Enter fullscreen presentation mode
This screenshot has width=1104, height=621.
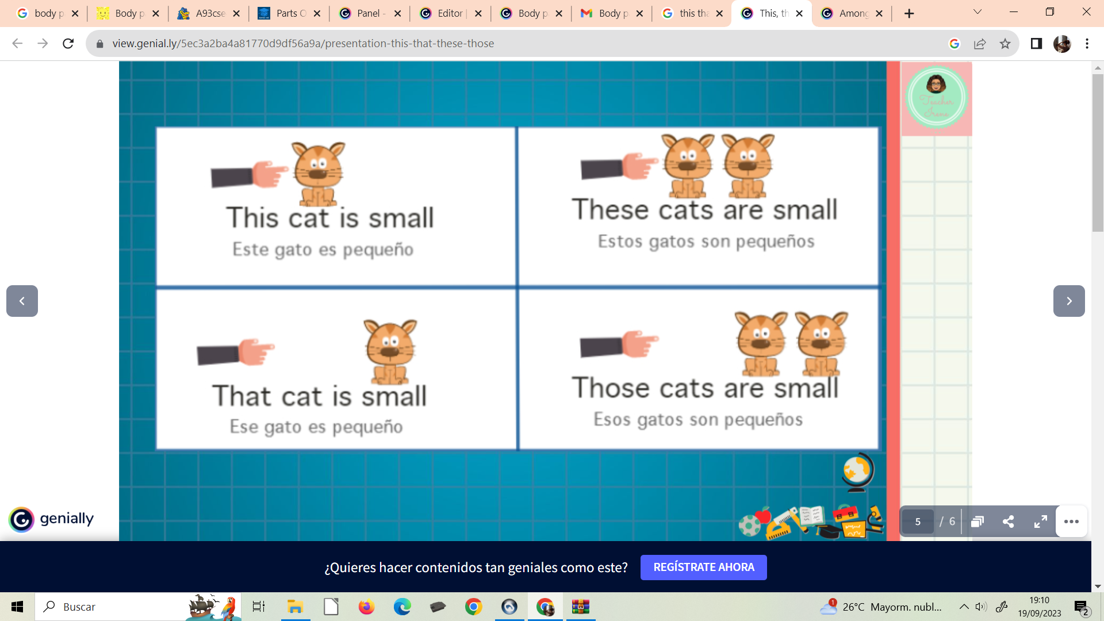(x=1040, y=522)
